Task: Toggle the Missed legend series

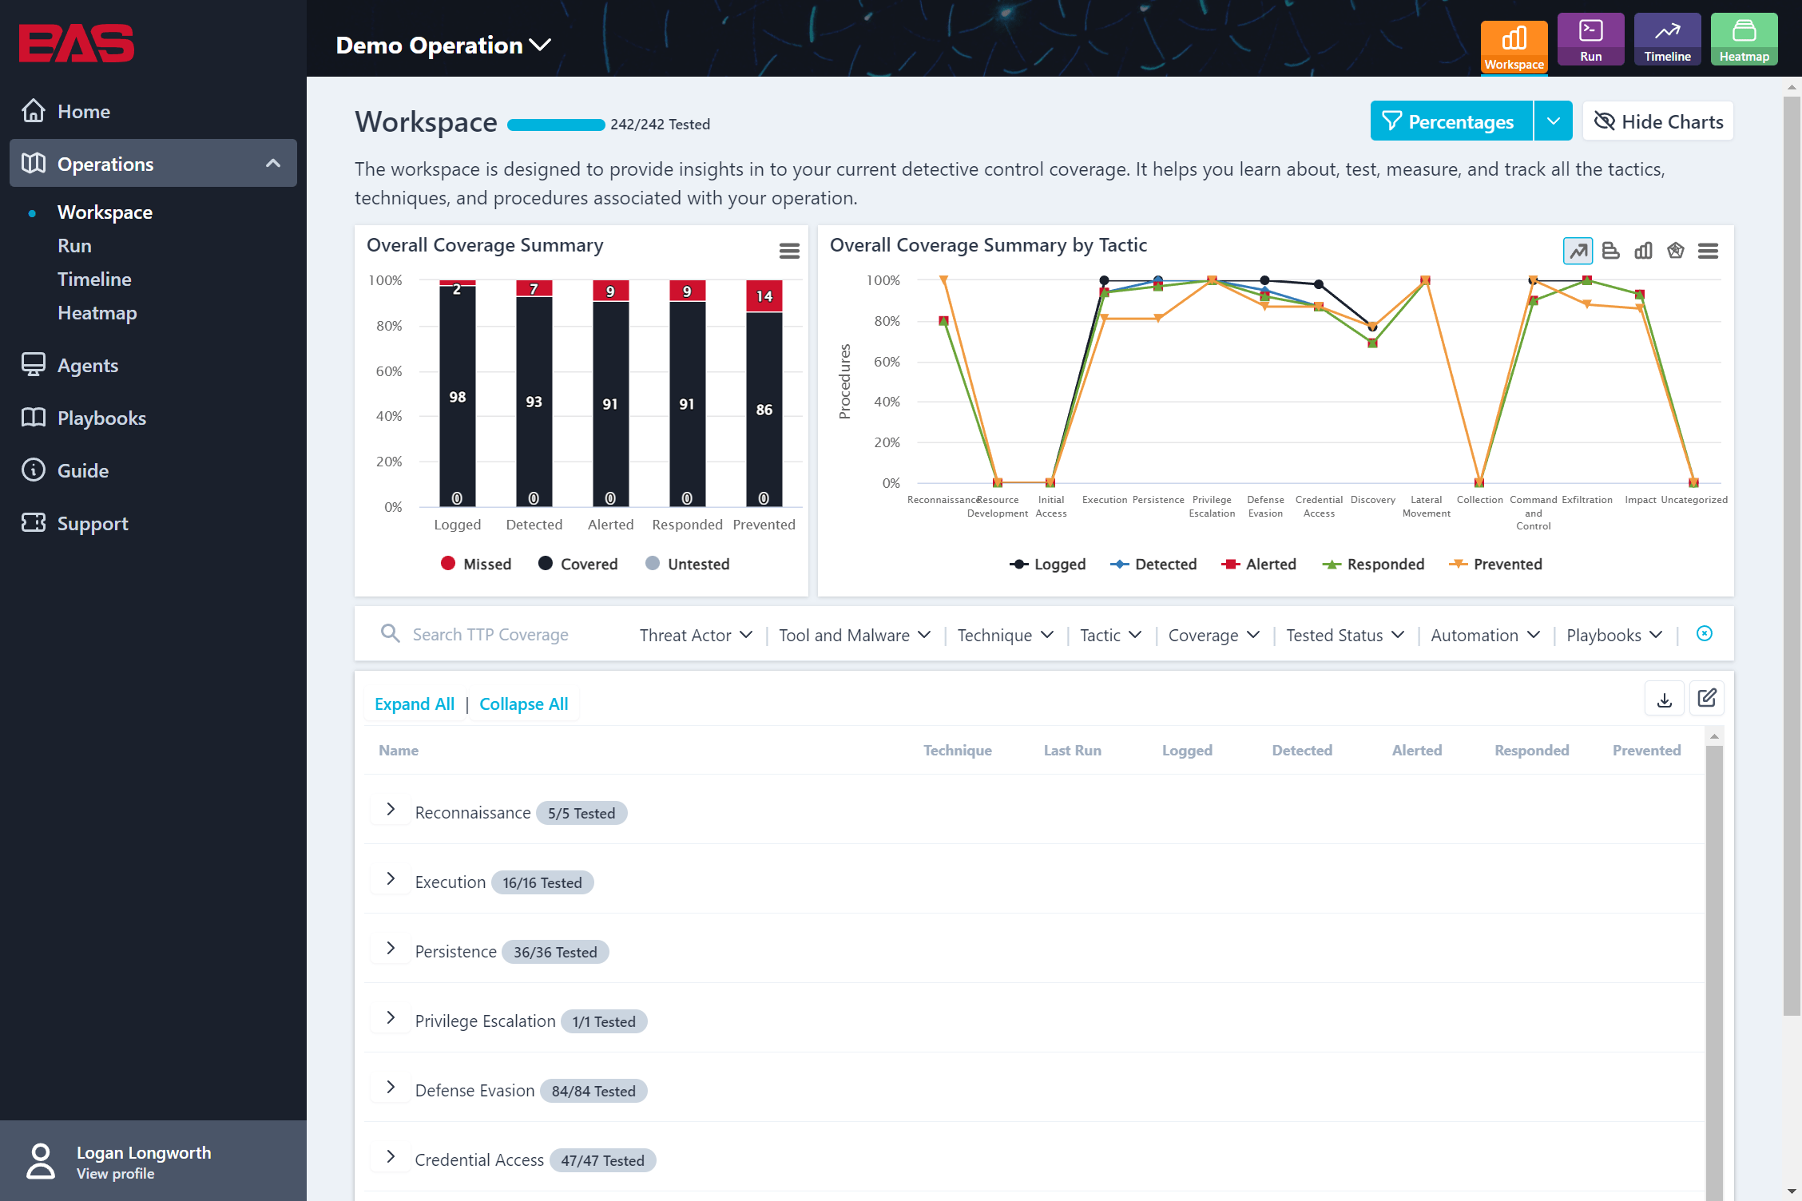Action: (x=476, y=564)
